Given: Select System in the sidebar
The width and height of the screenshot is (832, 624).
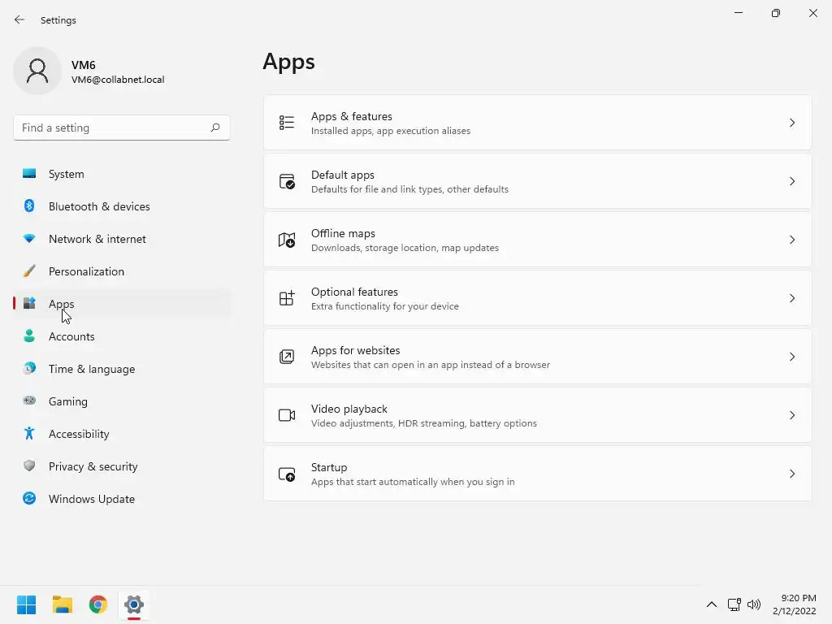Looking at the screenshot, I should pyautogui.click(x=67, y=174).
